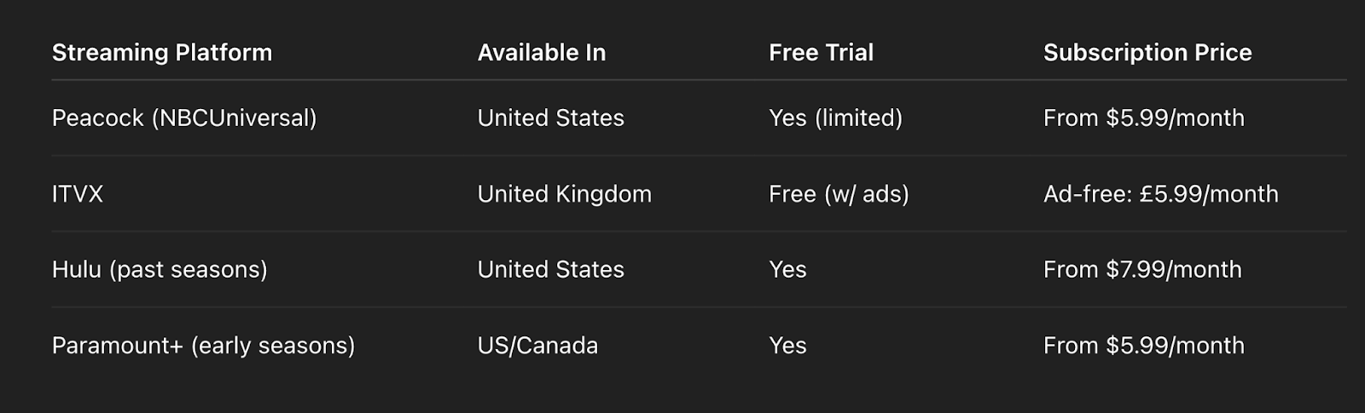Select the Free (w/ ads) cell
The image size is (1365, 413).
click(839, 194)
